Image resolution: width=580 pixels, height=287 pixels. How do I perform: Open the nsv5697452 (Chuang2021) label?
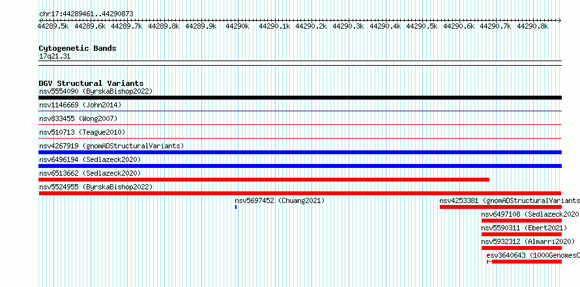[x=280, y=200]
